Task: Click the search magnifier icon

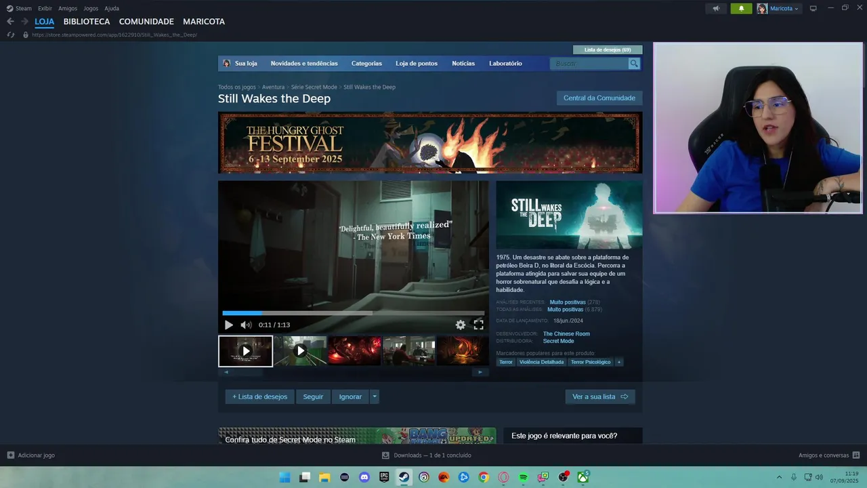Action: [x=634, y=64]
